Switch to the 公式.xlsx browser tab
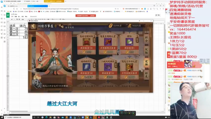211x119 pixels. pyautogui.click(x=37, y=6)
